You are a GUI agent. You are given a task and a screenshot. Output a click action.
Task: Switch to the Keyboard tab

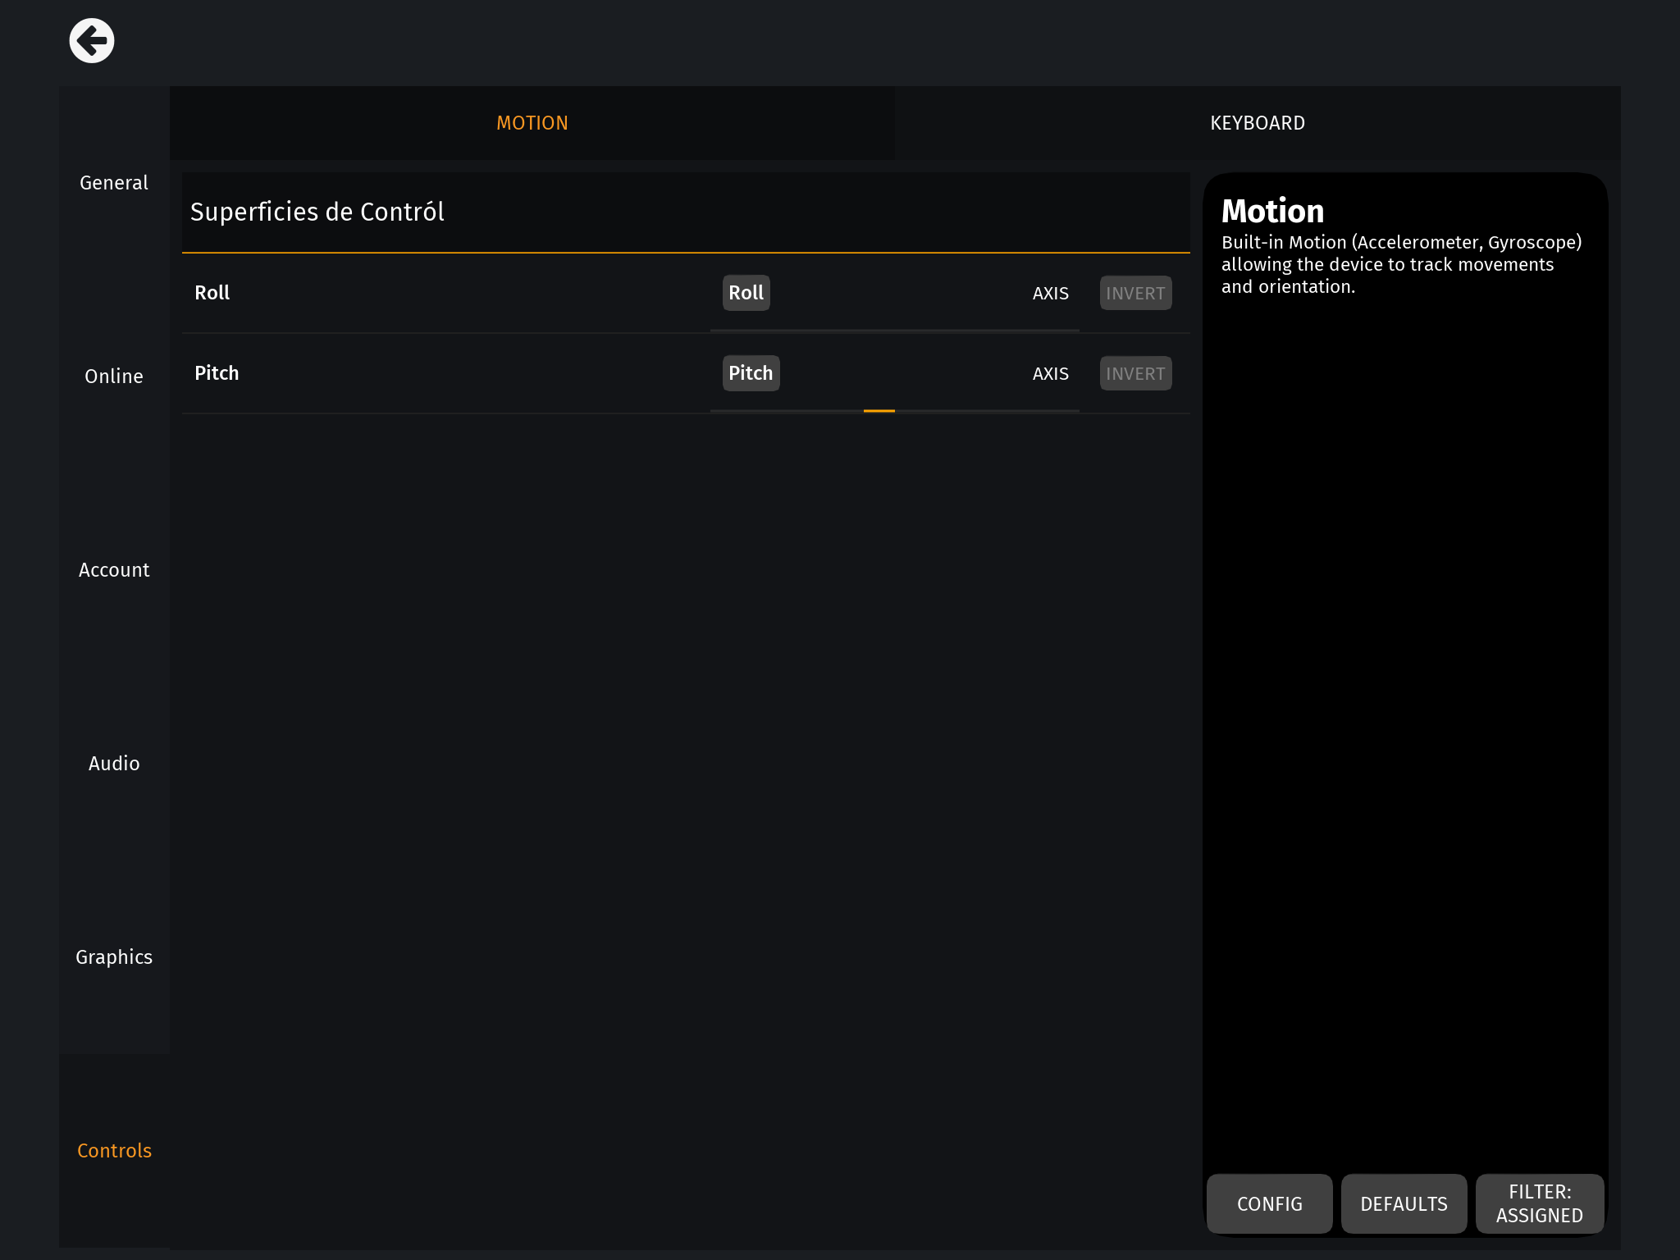click(1257, 123)
